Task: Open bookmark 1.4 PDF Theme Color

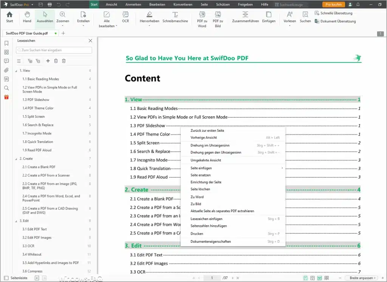Action: point(38,108)
